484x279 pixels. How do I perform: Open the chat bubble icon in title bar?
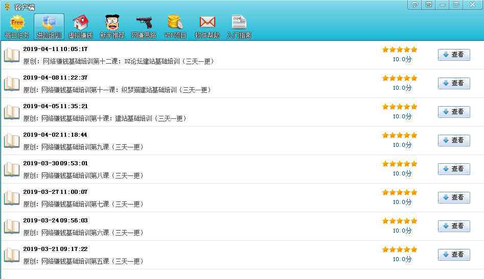coord(415,5)
